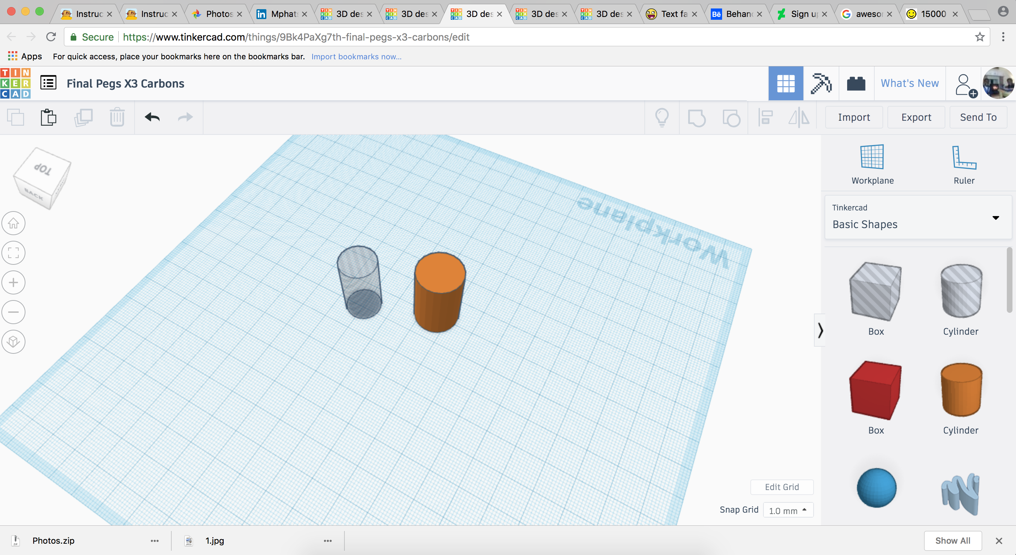The image size is (1016, 555).
Task: Open the What's New link
Action: 910,84
